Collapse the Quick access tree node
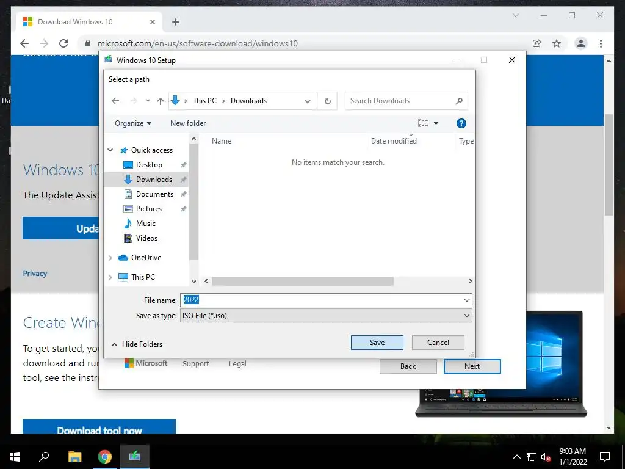 110,150
